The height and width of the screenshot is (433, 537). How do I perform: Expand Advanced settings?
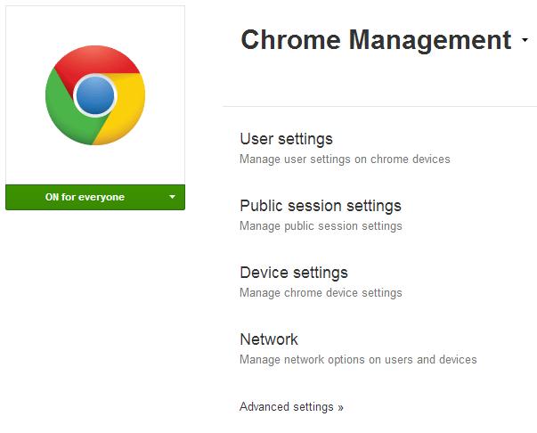(287, 407)
